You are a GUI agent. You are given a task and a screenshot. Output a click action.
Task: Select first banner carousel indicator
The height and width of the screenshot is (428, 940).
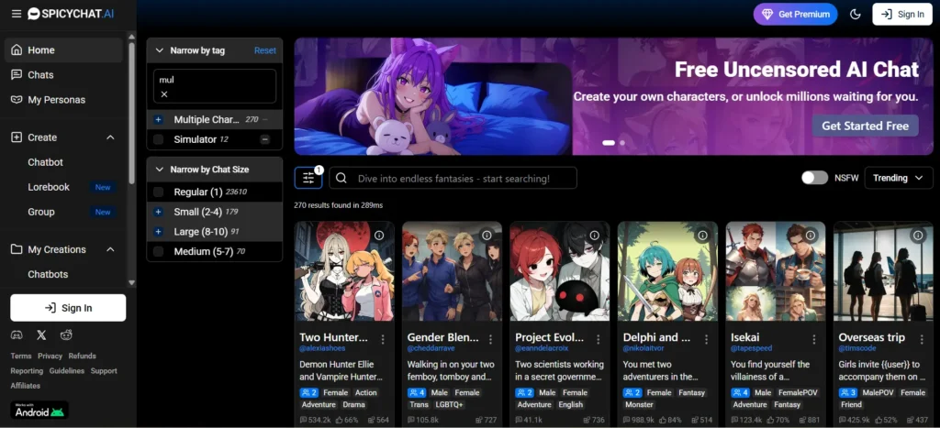[609, 143]
